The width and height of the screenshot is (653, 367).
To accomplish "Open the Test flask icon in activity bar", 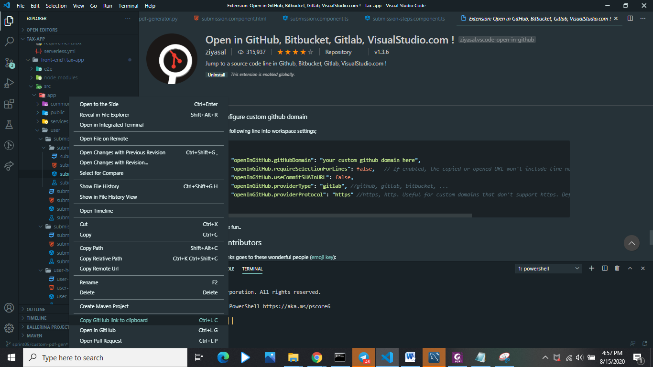I will (9, 125).
